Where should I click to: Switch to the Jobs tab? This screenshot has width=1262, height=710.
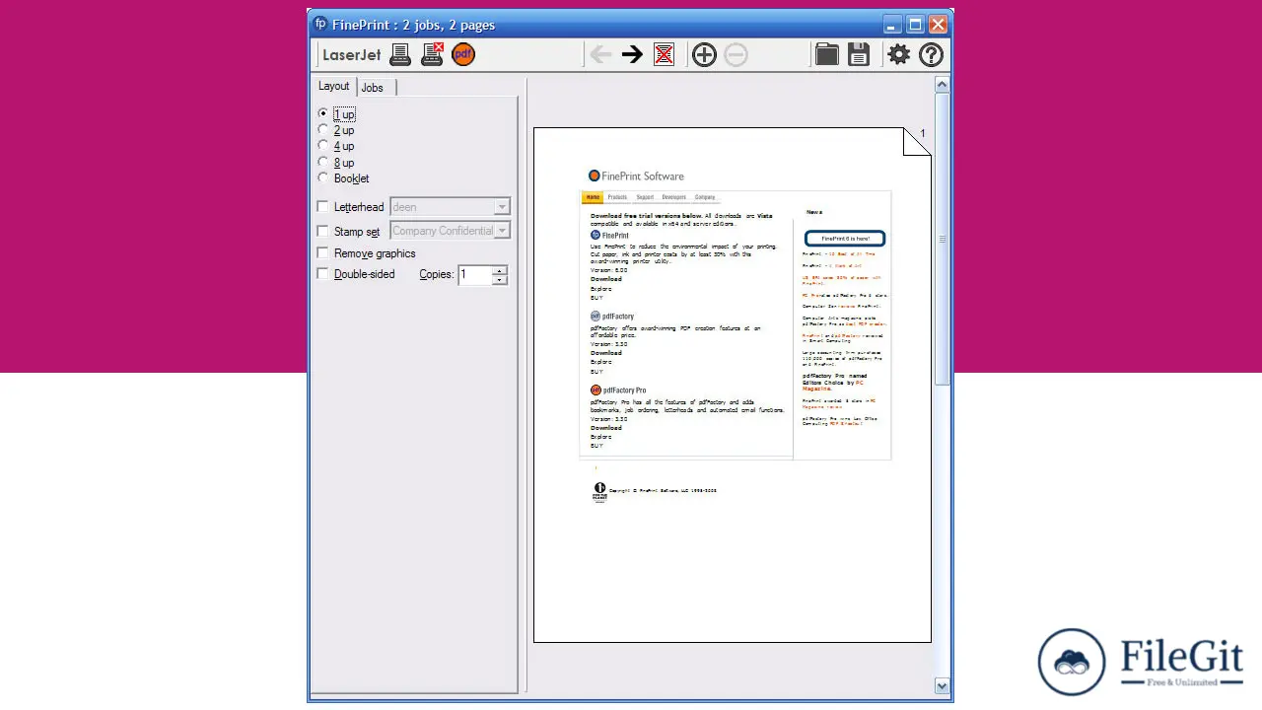(x=375, y=88)
